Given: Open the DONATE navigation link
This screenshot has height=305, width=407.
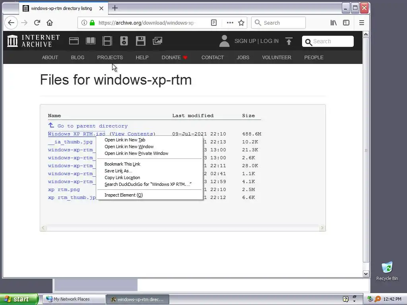Looking at the screenshot, I should pos(174,57).
